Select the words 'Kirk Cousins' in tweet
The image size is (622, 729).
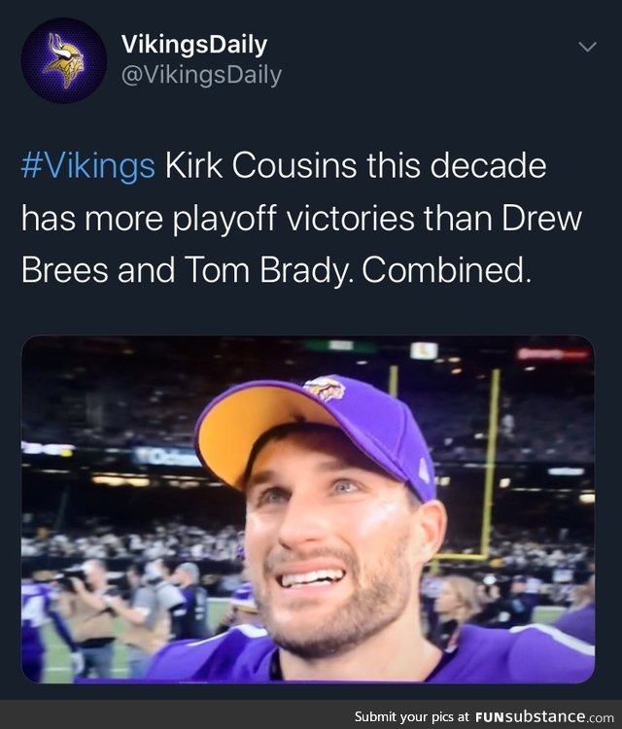(x=262, y=165)
